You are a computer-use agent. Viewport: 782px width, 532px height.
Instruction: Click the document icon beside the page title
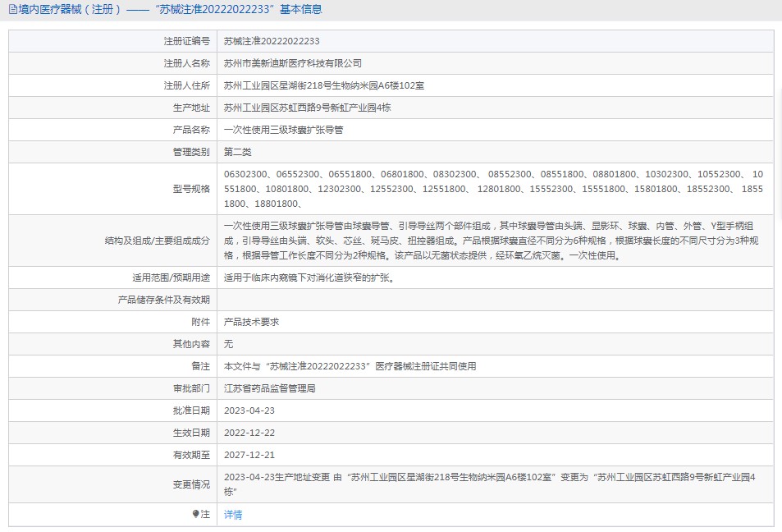coord(12,10)
